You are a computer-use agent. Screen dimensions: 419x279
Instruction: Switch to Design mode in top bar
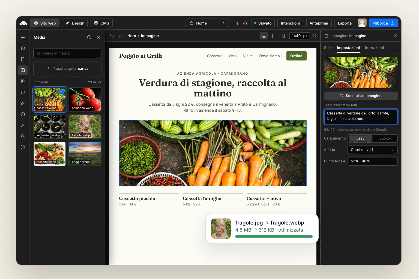75,23
